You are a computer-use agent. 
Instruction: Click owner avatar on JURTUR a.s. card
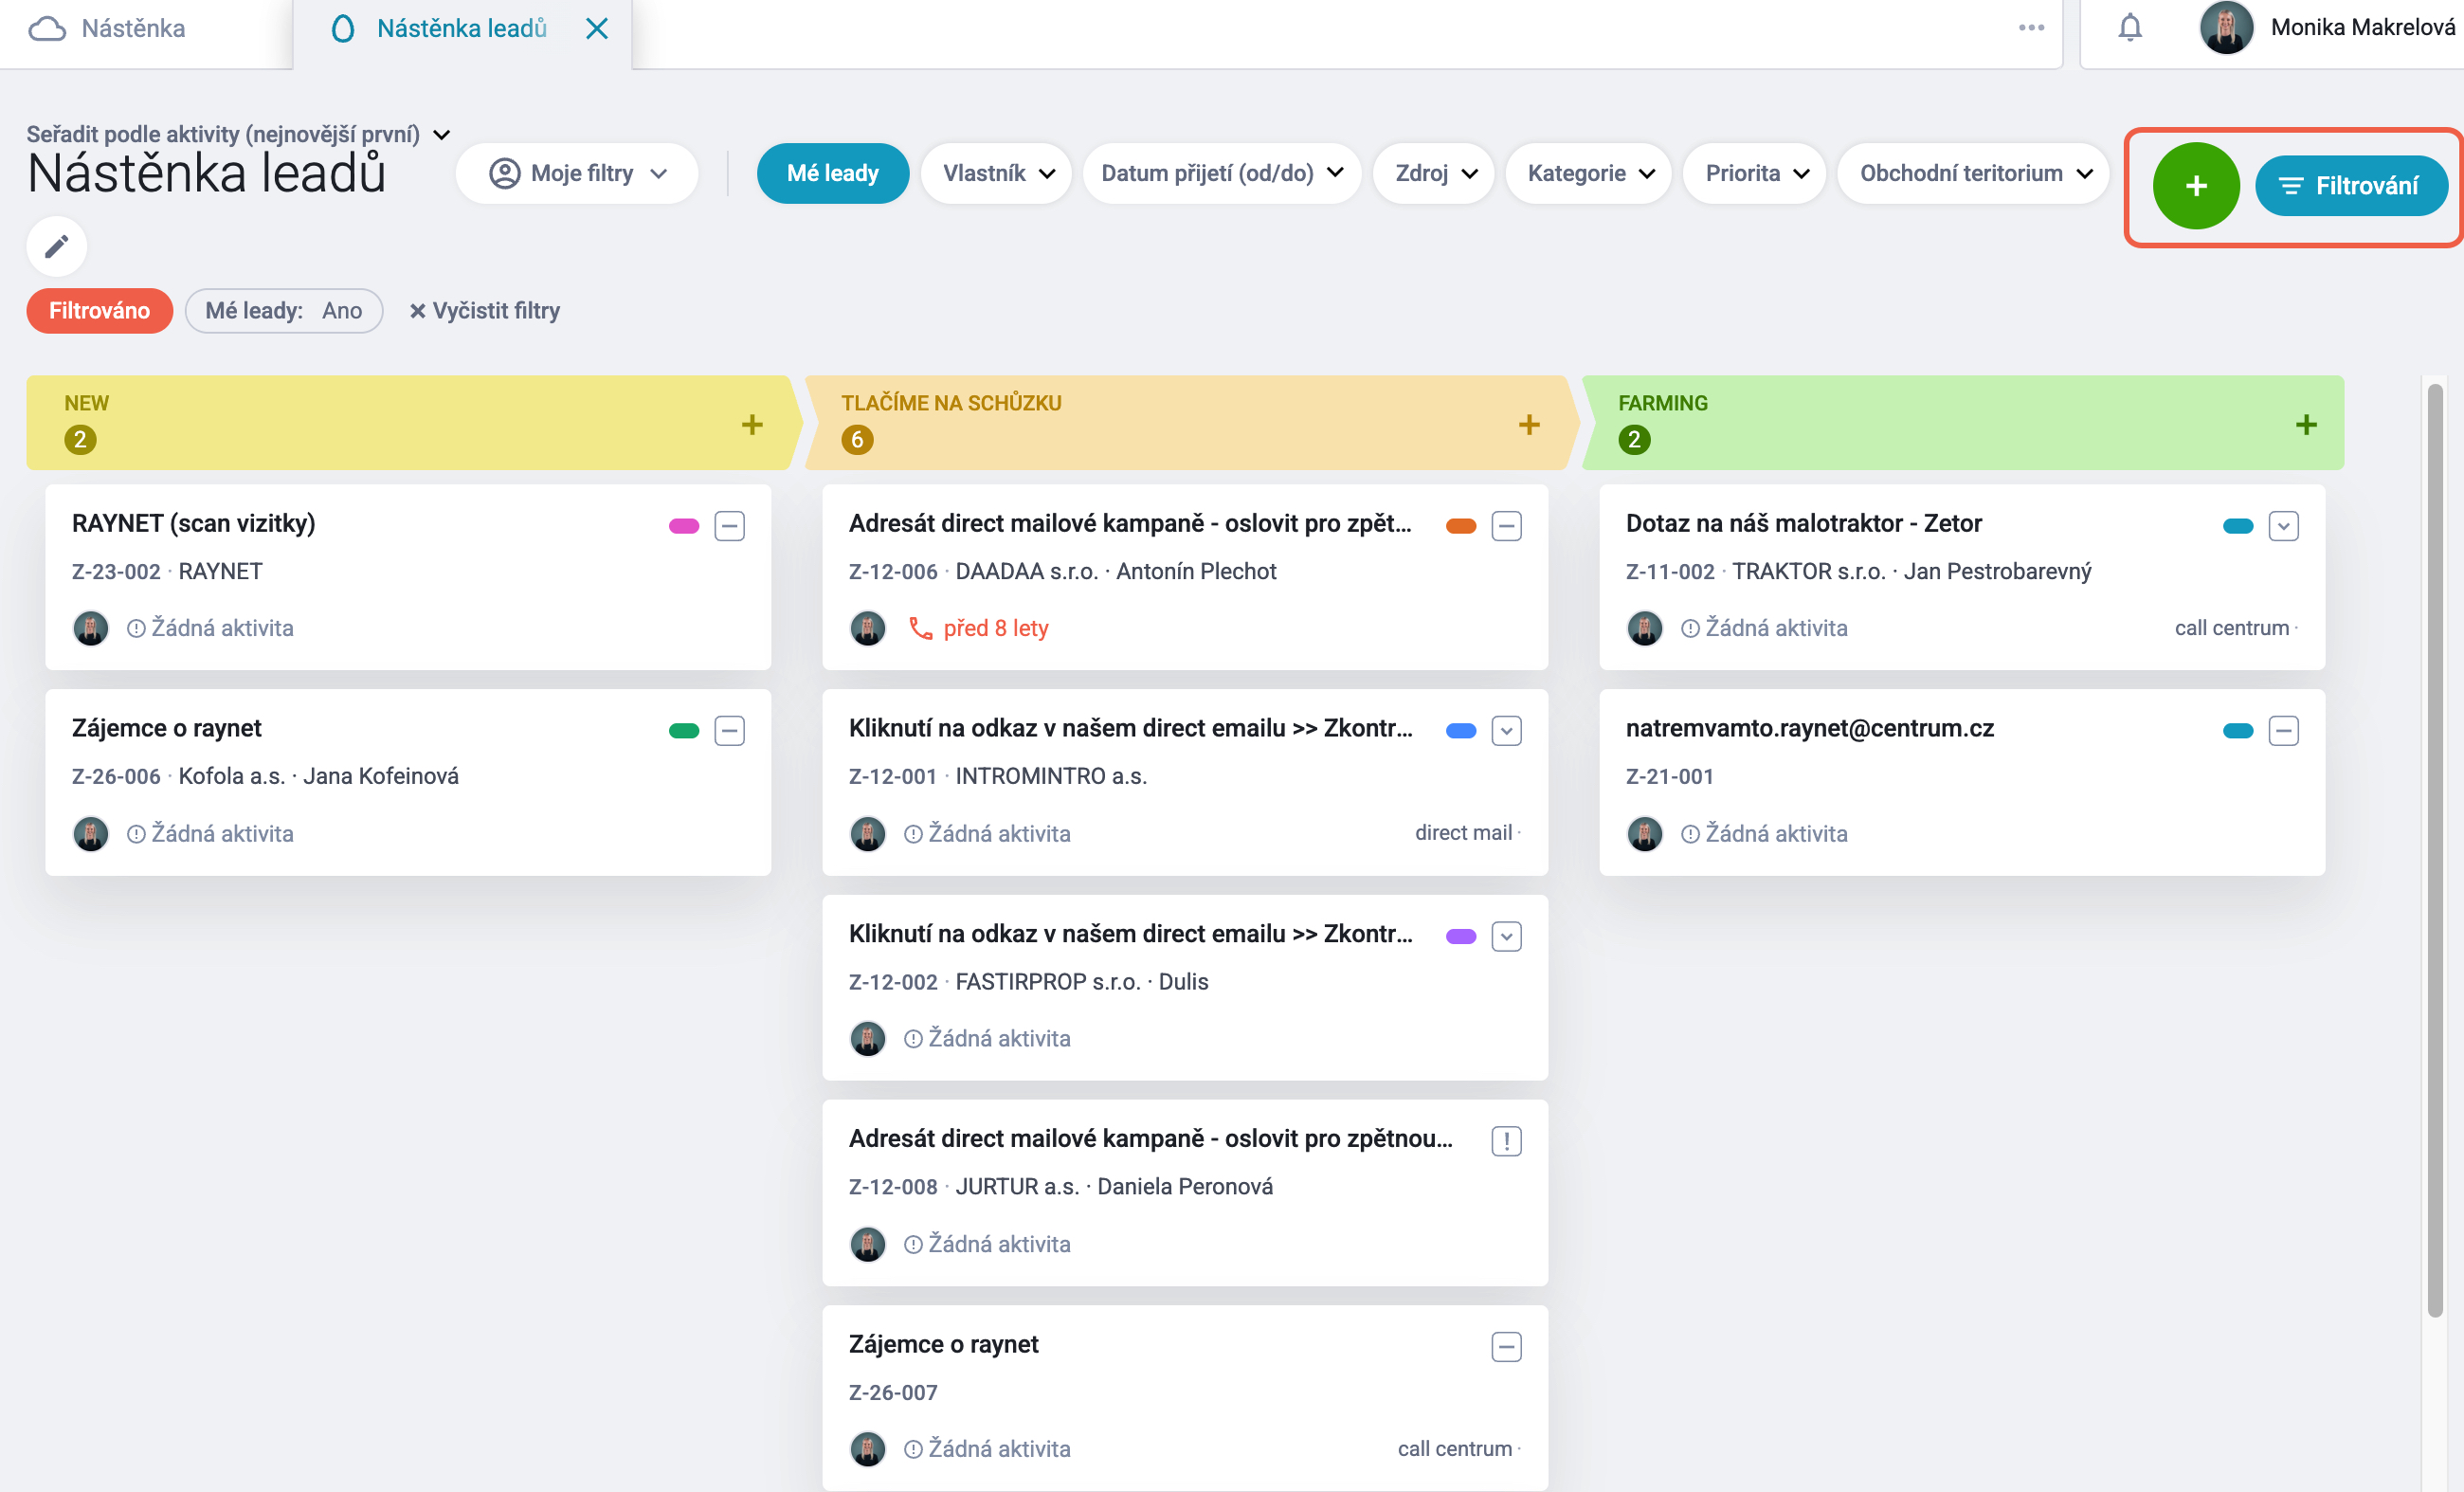tap(868, 1244)
